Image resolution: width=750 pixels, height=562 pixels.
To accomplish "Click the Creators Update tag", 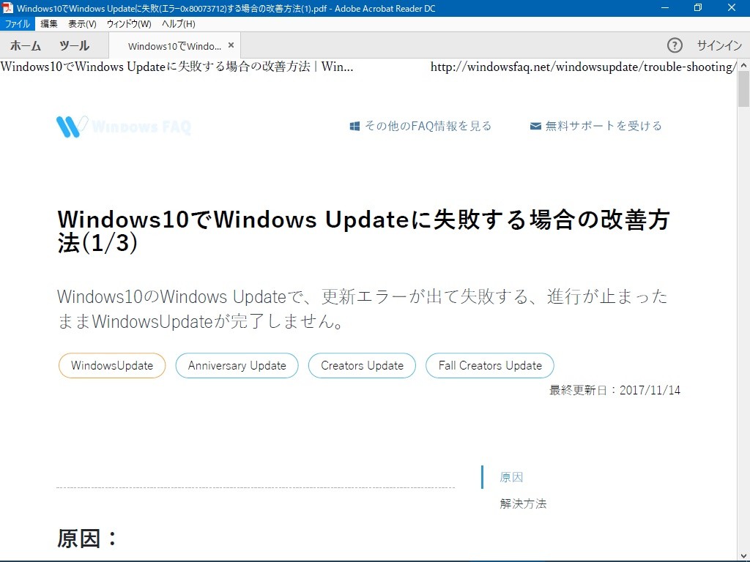I will [362, 366].
